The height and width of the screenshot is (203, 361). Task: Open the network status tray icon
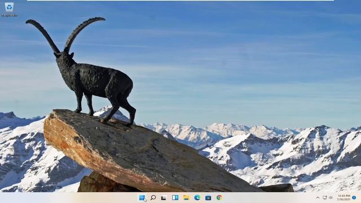325,197
